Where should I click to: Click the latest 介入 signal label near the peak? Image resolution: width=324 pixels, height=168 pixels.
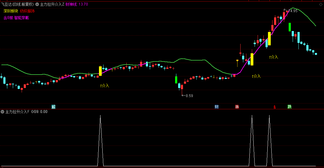[273, 57]
